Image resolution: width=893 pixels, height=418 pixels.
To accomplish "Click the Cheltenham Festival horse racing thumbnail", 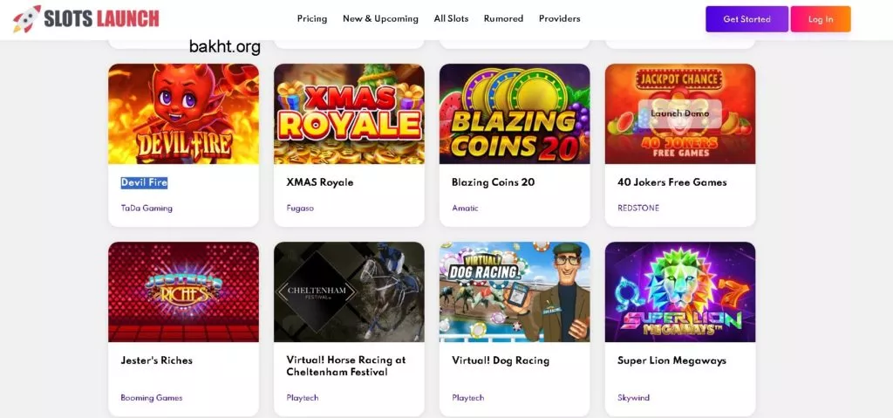I will 349,291.
